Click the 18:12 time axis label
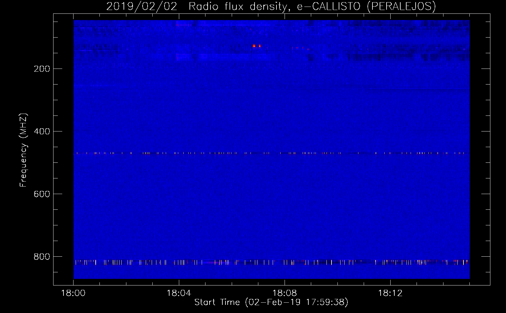Viewport: 506px width, 313px height. point(390,293)
